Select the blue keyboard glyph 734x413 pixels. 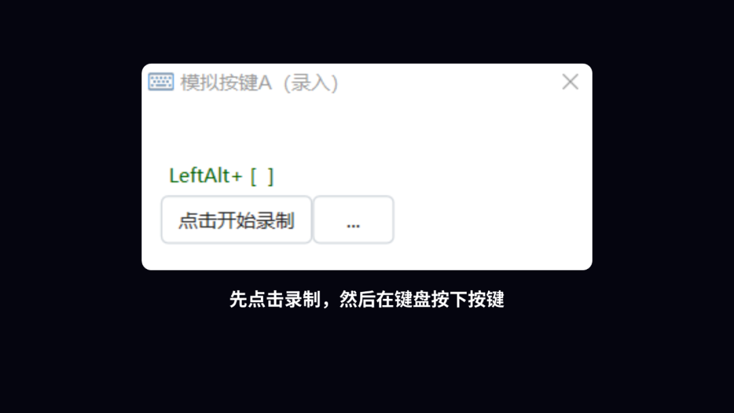click(x=161, y=82)
